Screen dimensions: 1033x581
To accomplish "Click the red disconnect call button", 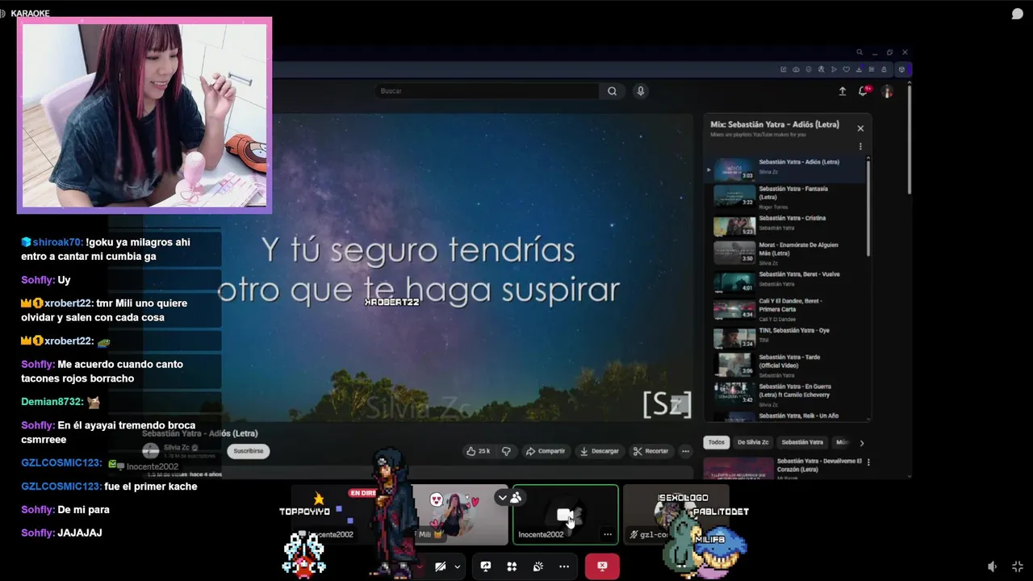I will point(602,566).
